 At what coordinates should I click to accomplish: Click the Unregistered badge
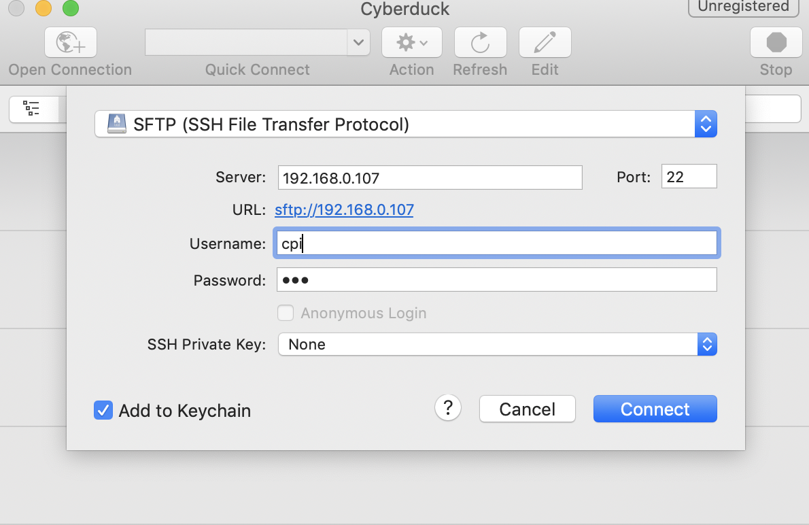(x=743, y=7)
